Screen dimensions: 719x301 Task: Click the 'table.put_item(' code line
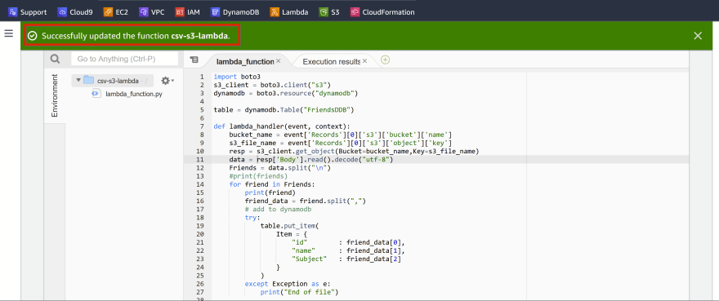tap(289, 226)
